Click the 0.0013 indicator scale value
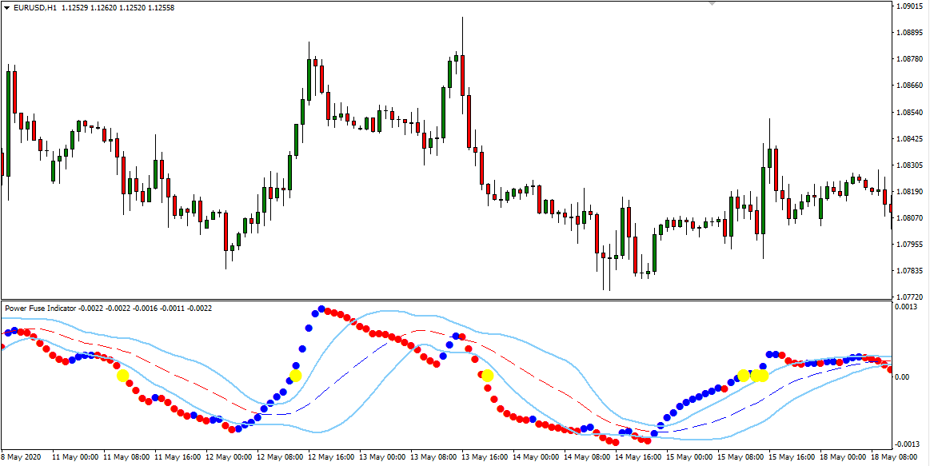930x466 pixels. pyautogui.click(x=907, y=307)
